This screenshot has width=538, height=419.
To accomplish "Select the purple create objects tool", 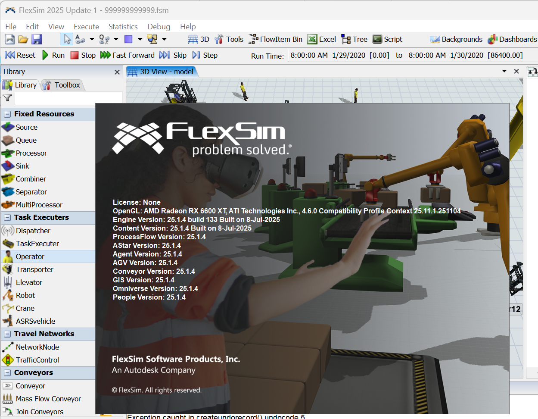I will pos(128,39).
